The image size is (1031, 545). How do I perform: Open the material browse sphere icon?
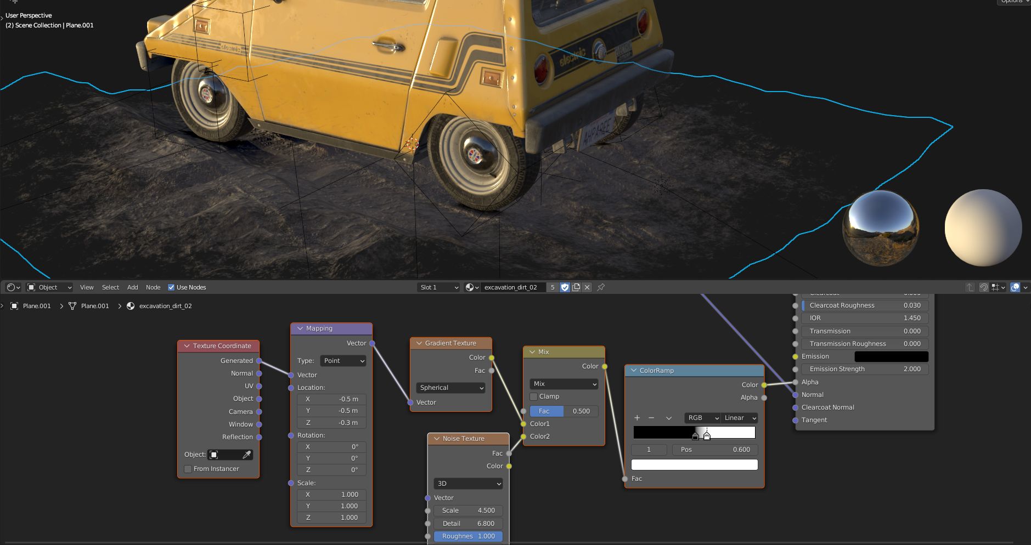coord(471,287)
